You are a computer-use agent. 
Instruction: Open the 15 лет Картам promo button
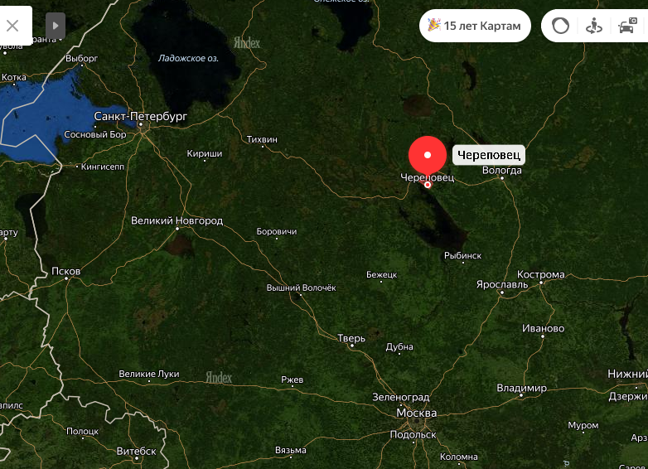coord(475,26)
